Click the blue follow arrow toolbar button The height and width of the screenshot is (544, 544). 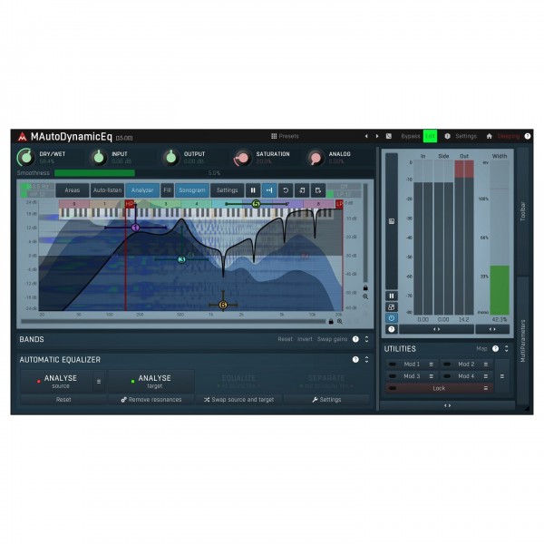pyautogui.click(x=269, y=190)
